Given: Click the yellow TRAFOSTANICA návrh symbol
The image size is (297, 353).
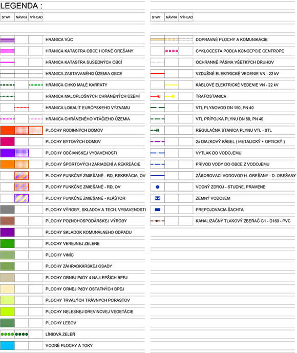Looking at the screenshot, I should (170, 96).
